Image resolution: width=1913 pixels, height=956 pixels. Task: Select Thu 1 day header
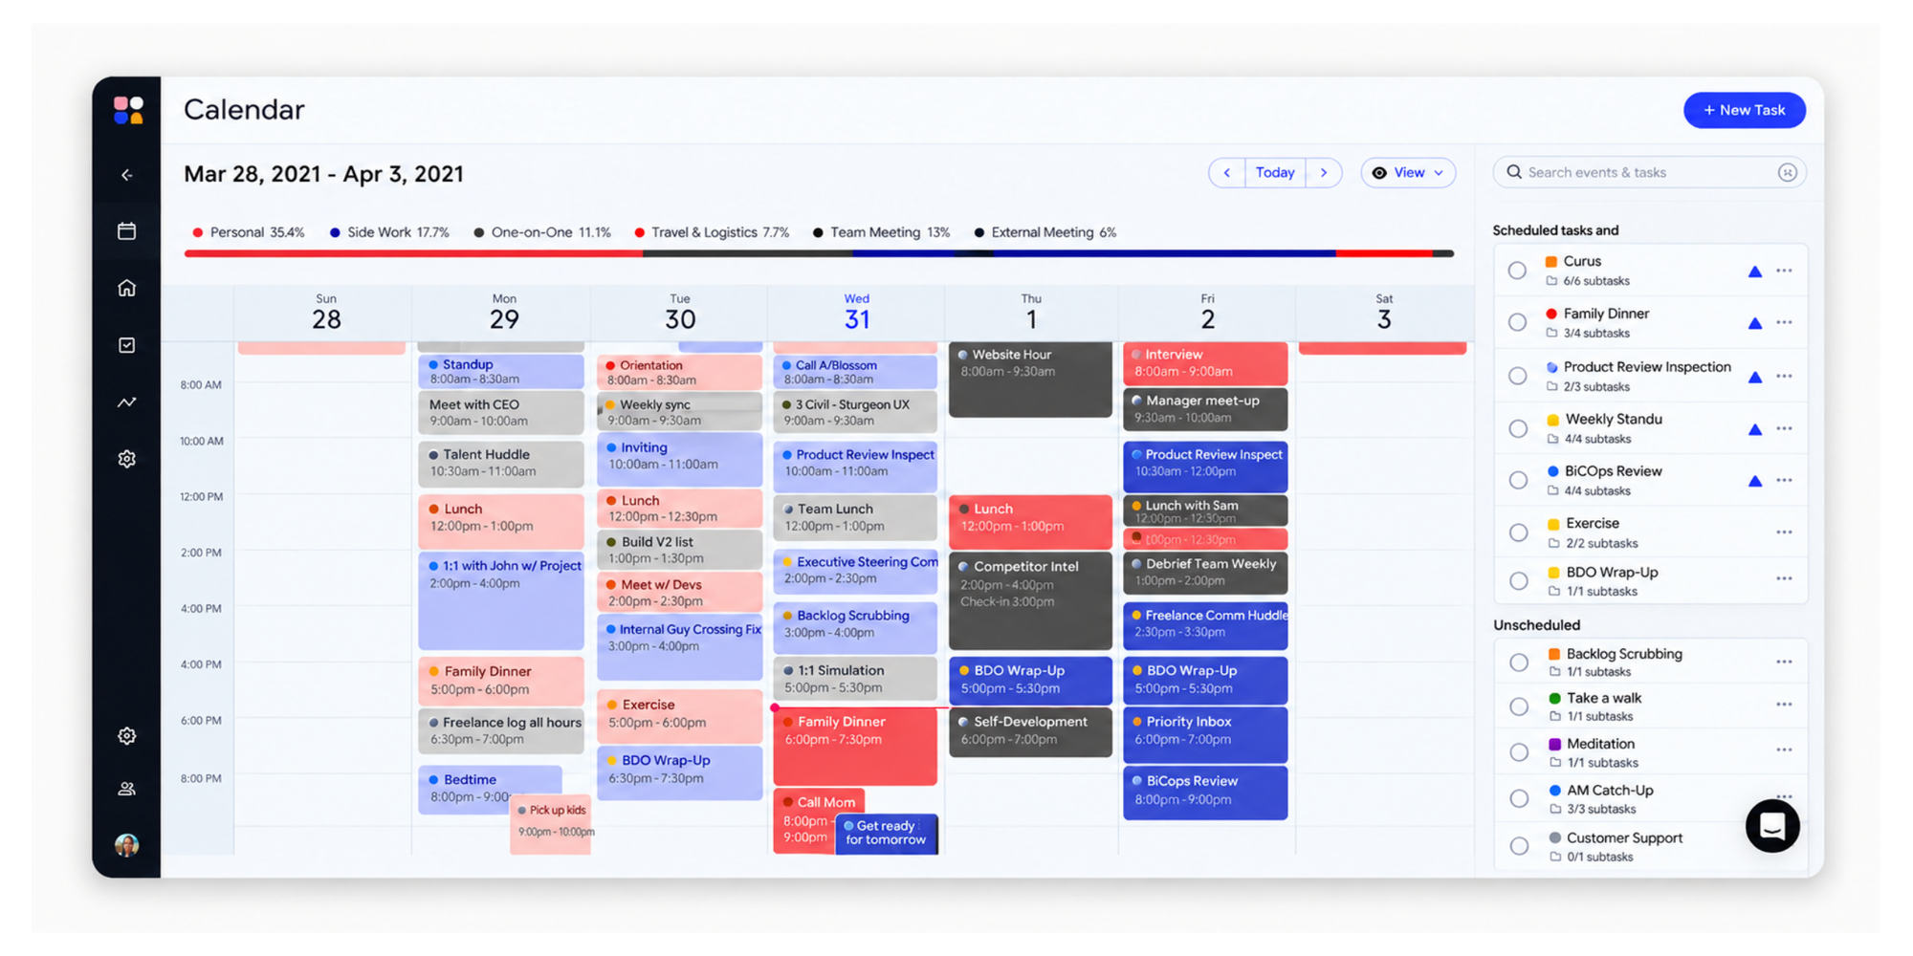pos(1031,313)
